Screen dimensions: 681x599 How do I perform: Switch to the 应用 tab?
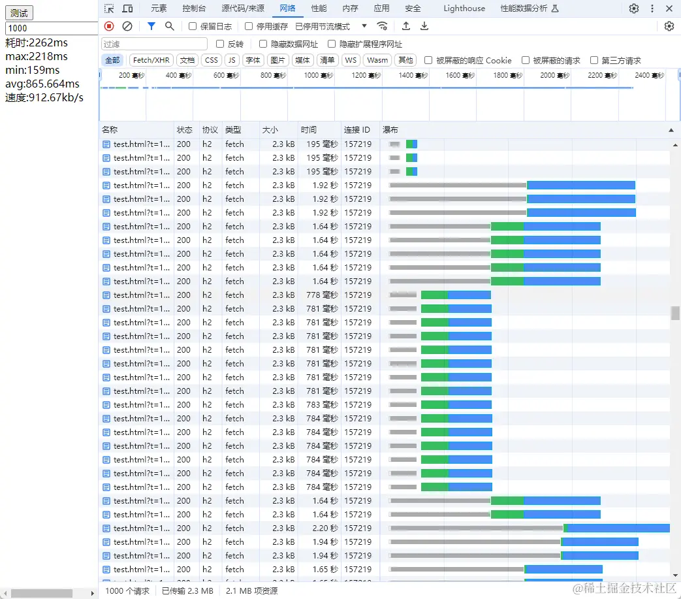pyautogui.click(x=381, y=8)
